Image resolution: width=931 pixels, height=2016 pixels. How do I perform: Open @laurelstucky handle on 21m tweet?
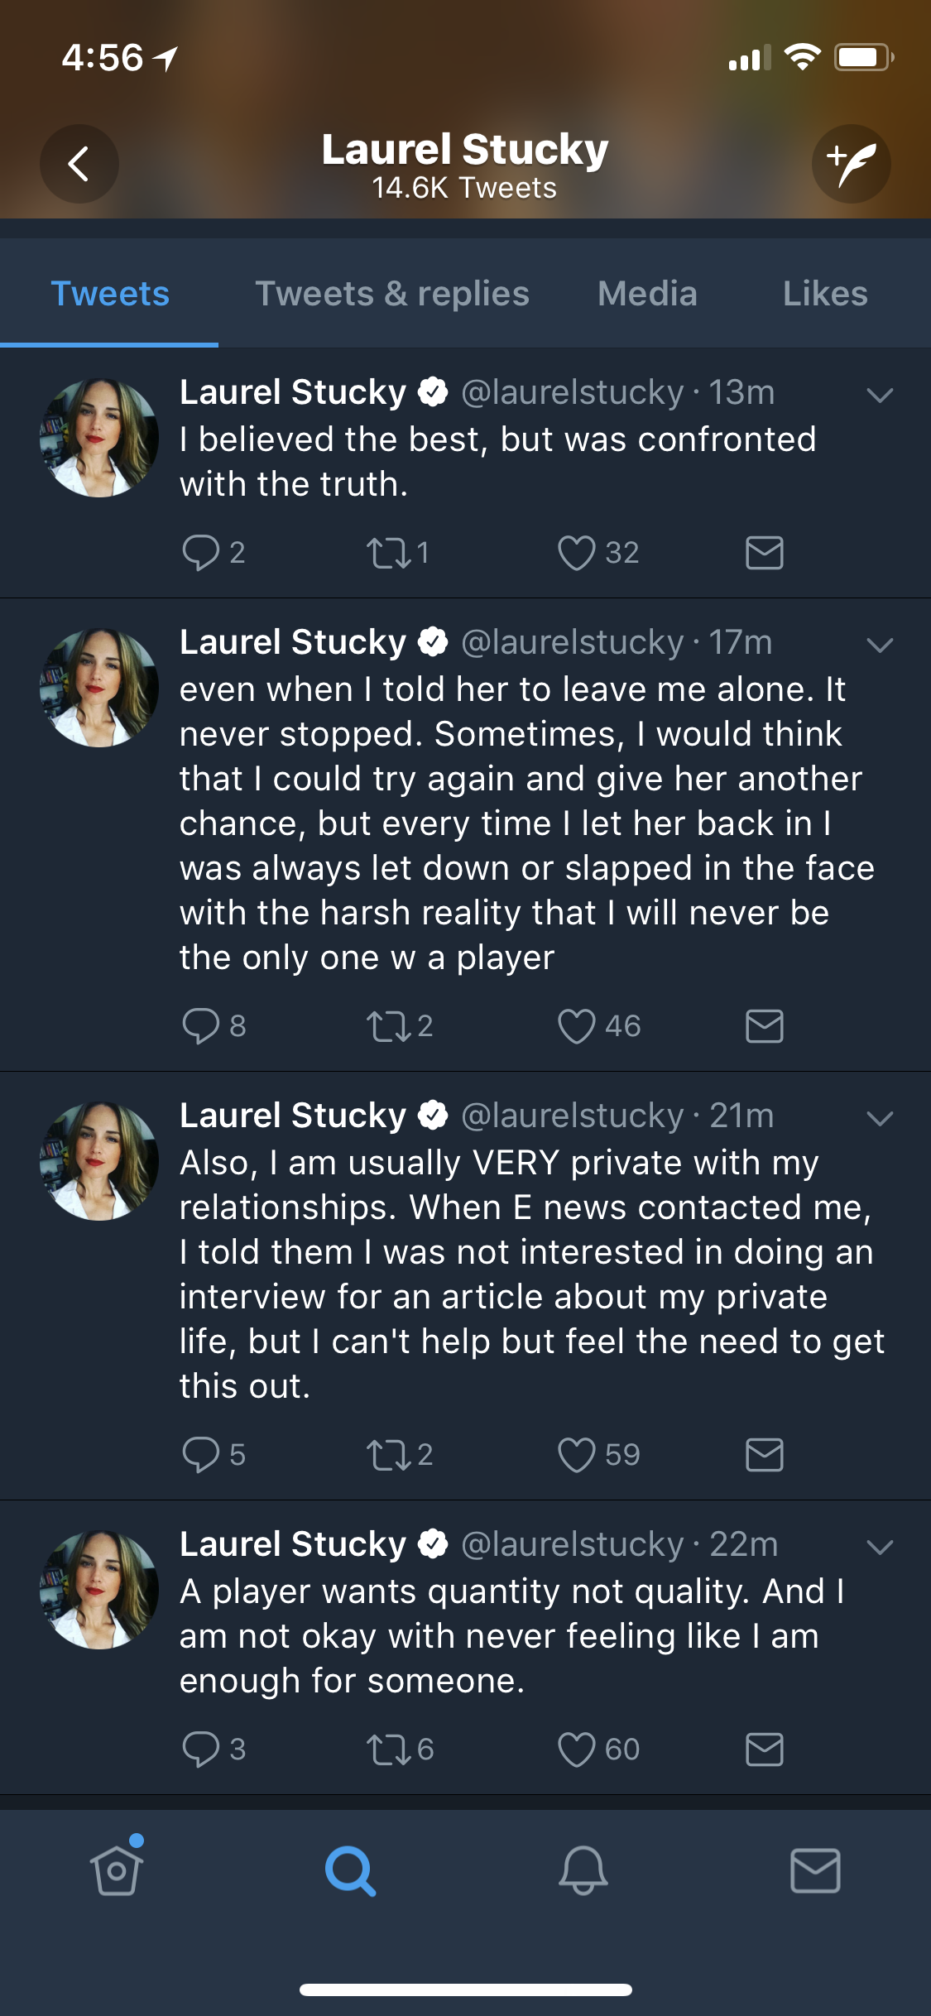(x=573, y=1116)
